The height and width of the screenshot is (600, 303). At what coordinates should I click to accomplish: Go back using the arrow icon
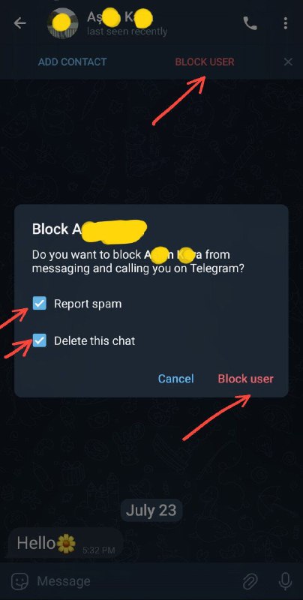coord(20,23)
